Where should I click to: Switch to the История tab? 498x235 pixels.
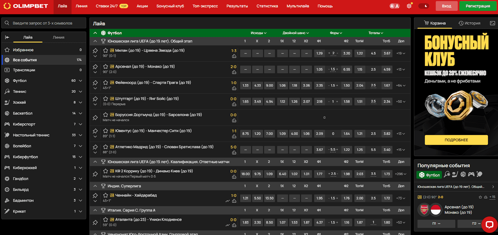(469, 23)
